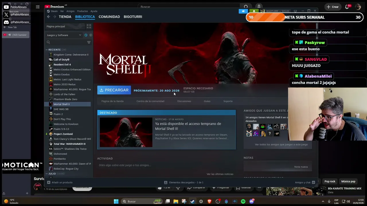
Task: Open the Steam notifications bell
Action: (254, 11)
